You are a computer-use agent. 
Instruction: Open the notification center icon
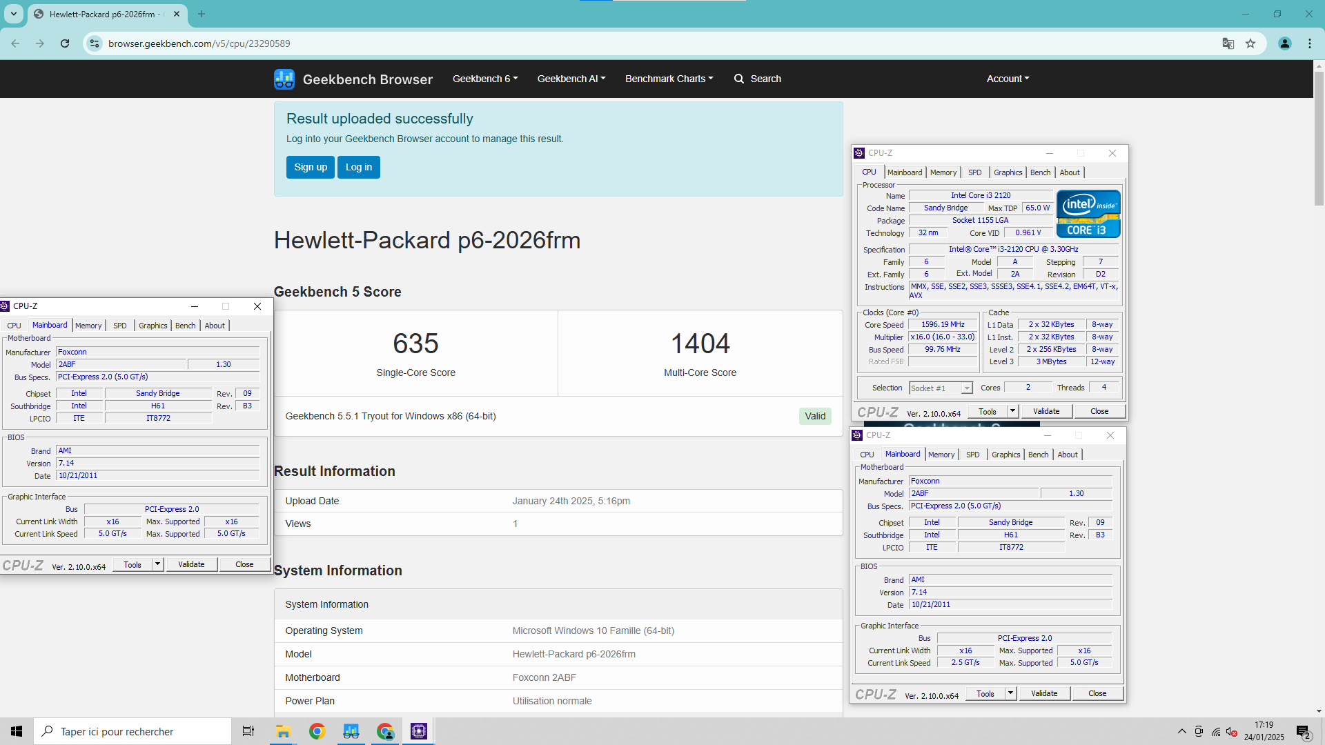[1303, 731]
